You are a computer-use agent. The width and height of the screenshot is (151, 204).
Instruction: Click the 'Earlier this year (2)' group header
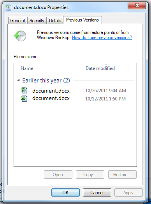point(46,81)
